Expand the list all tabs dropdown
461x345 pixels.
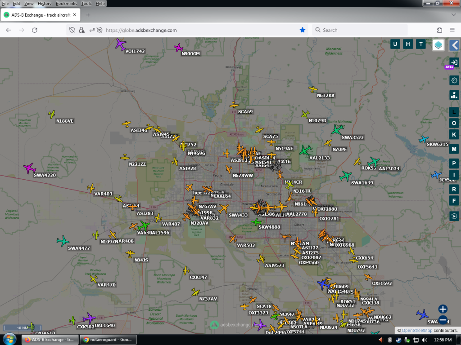454,15
